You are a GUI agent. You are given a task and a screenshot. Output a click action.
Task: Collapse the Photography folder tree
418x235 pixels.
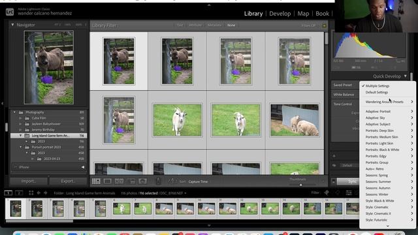(x=14, y=112)
